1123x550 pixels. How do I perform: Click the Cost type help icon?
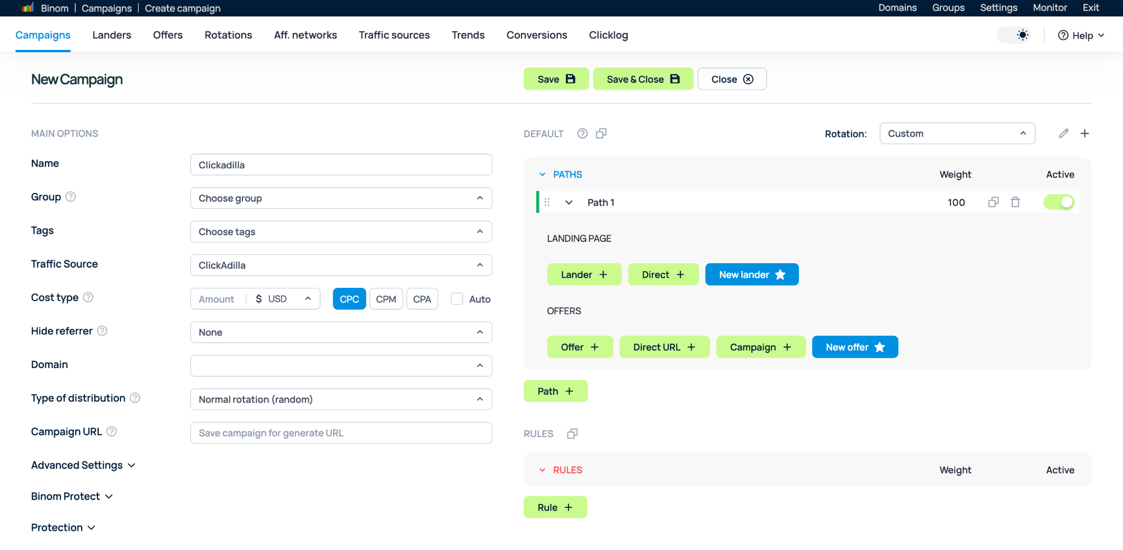pos(88,297)
